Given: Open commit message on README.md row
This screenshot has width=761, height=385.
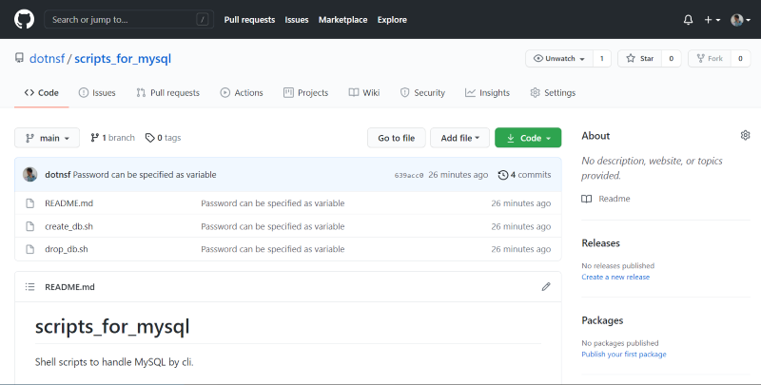Looking at the screenshot, I should point(273,203).
